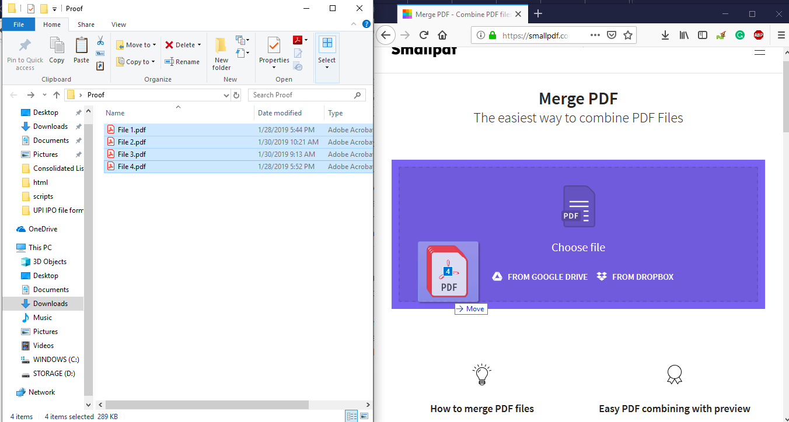The width and height of the screenshot is (789, 422).
Task: Open Properties of selected files
Action: click(x=274, y=52)
